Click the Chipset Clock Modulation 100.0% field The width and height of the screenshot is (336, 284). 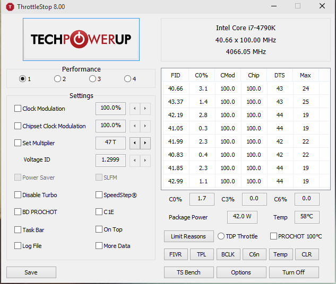[110, 126]
